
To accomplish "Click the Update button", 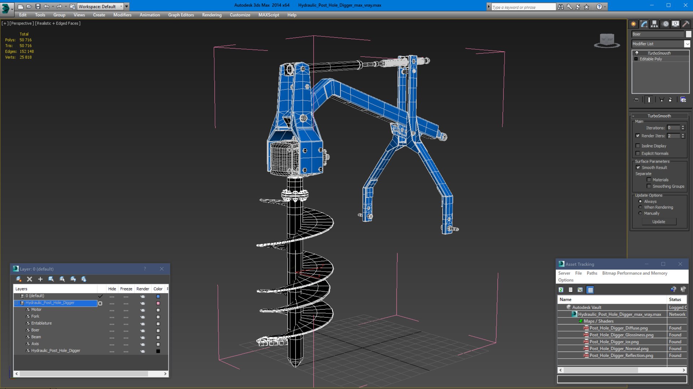I will 659,222.
